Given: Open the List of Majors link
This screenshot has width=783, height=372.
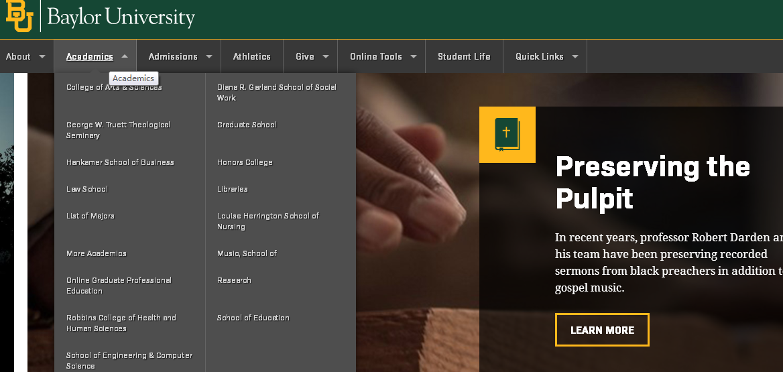Looking at the screenshot, I should pos(91,216).
